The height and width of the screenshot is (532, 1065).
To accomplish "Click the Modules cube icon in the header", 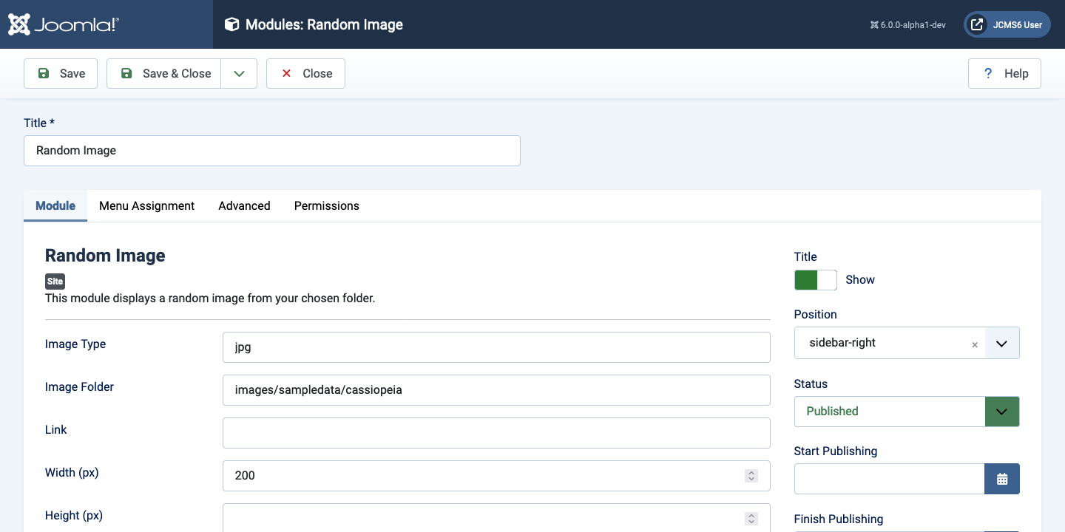I will pyautogui.click(x=231, y=24).
